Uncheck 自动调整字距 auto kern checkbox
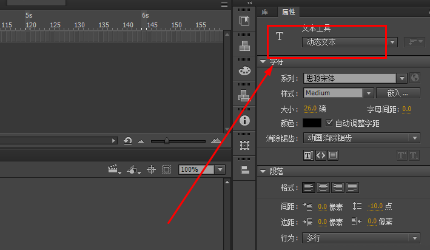Screen dimensions: 430x250 click(329, 123)
